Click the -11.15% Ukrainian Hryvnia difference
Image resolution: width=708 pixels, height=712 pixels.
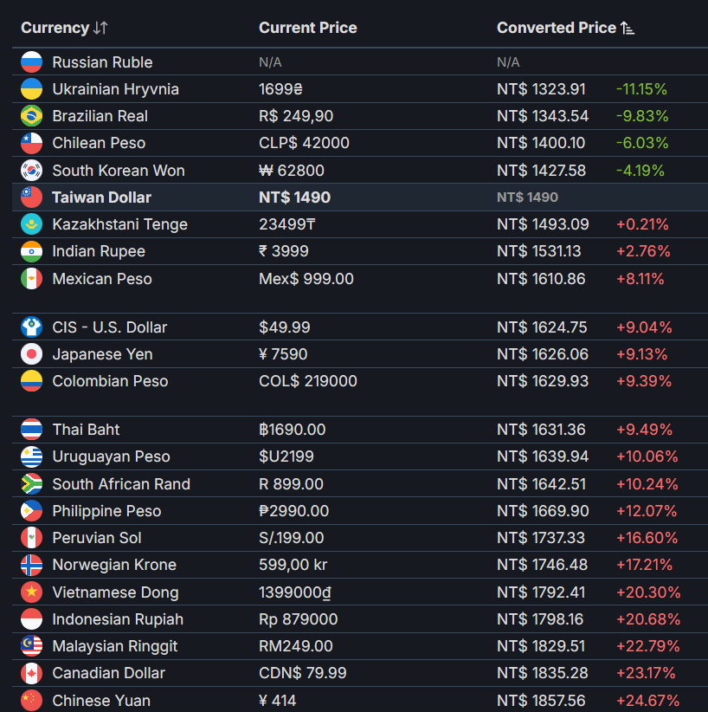641,89
